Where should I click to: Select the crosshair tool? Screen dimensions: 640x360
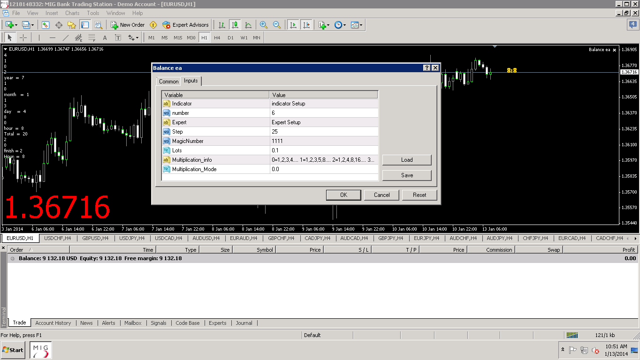coord(23,37)
